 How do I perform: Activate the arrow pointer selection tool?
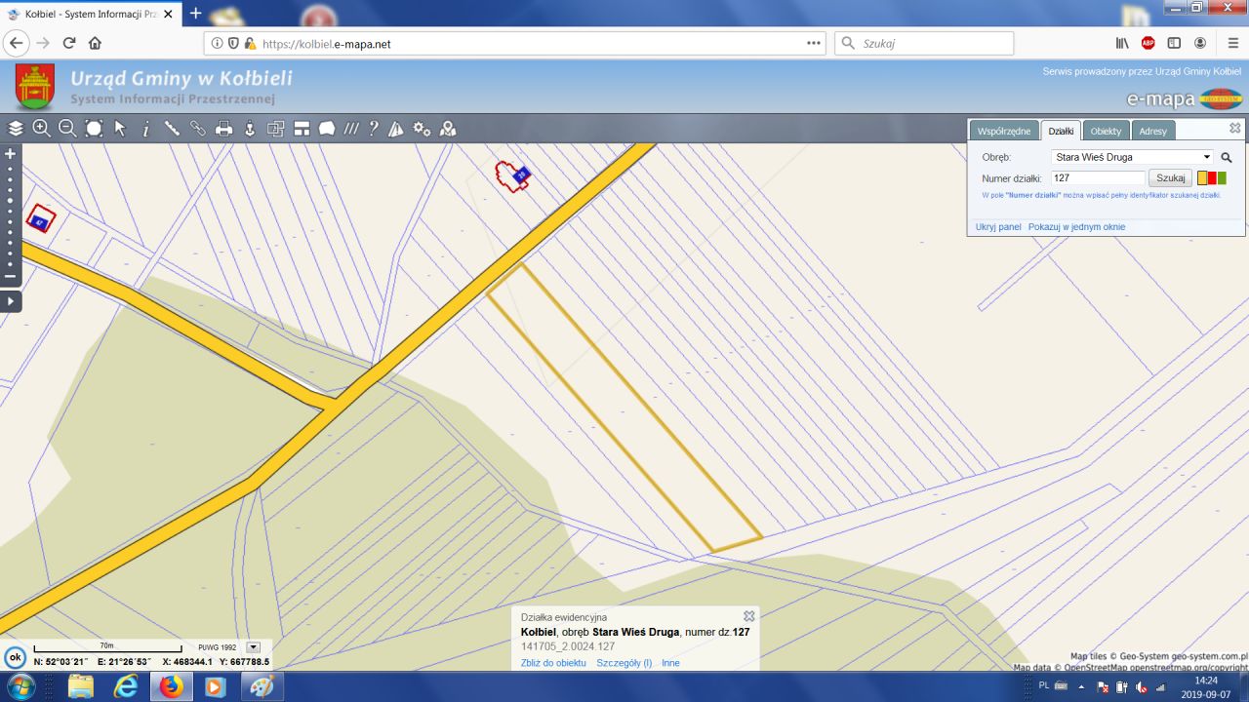[120, 129]
